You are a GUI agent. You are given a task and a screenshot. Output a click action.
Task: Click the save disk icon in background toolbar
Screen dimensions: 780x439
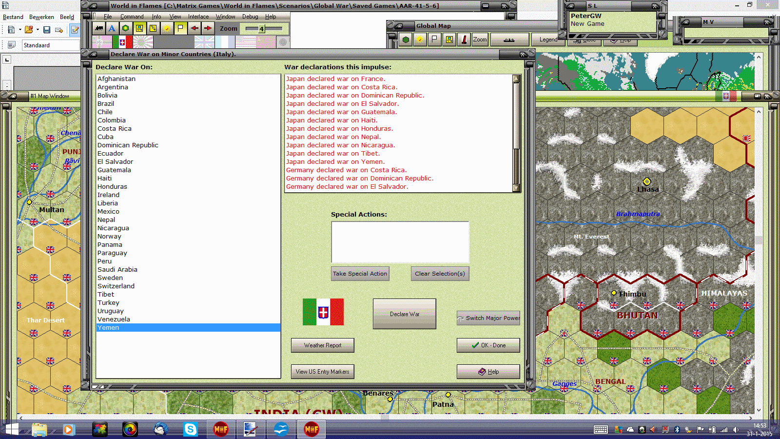click(47, 30)
